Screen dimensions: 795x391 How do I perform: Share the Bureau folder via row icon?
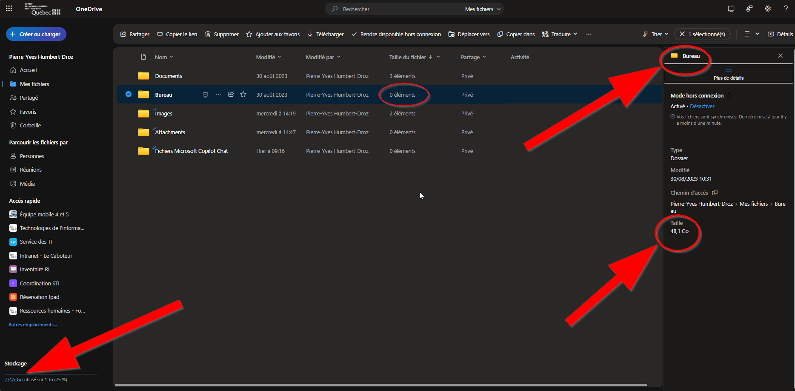(x=231, y=95)
